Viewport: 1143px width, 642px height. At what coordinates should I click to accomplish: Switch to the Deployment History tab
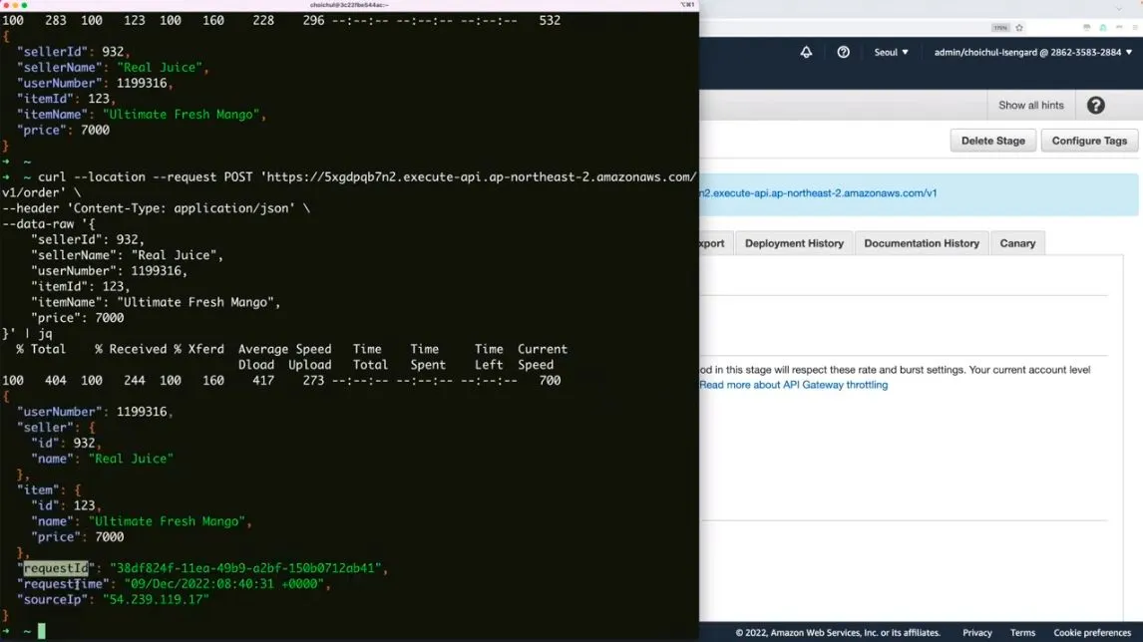tap(794, 243)
